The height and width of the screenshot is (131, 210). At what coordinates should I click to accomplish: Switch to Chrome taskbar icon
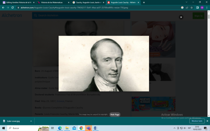coord(81,128)
